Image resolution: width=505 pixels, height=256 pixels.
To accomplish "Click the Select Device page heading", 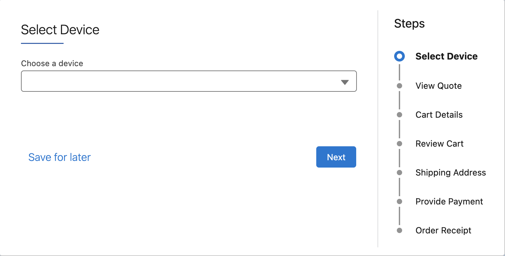I will pyautogui.click(x=60, y=30).
